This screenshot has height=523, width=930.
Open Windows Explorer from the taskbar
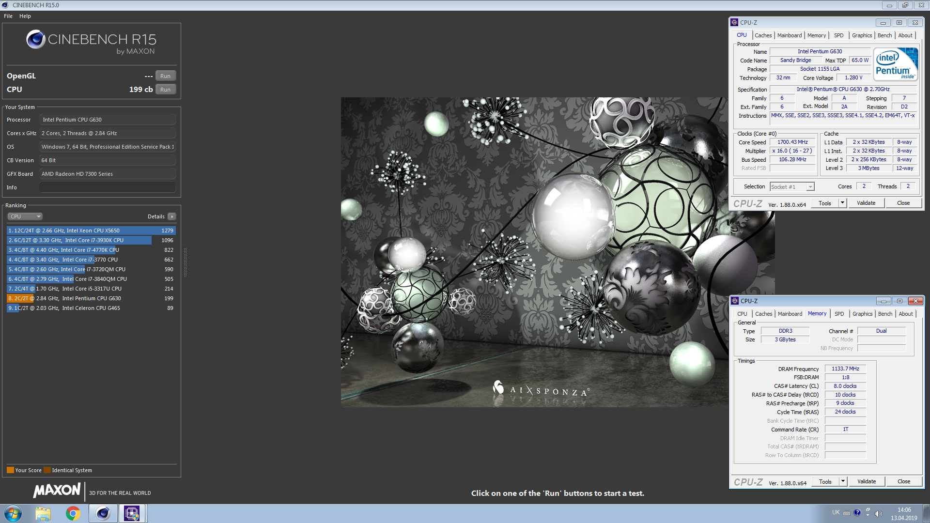point(43,513)
